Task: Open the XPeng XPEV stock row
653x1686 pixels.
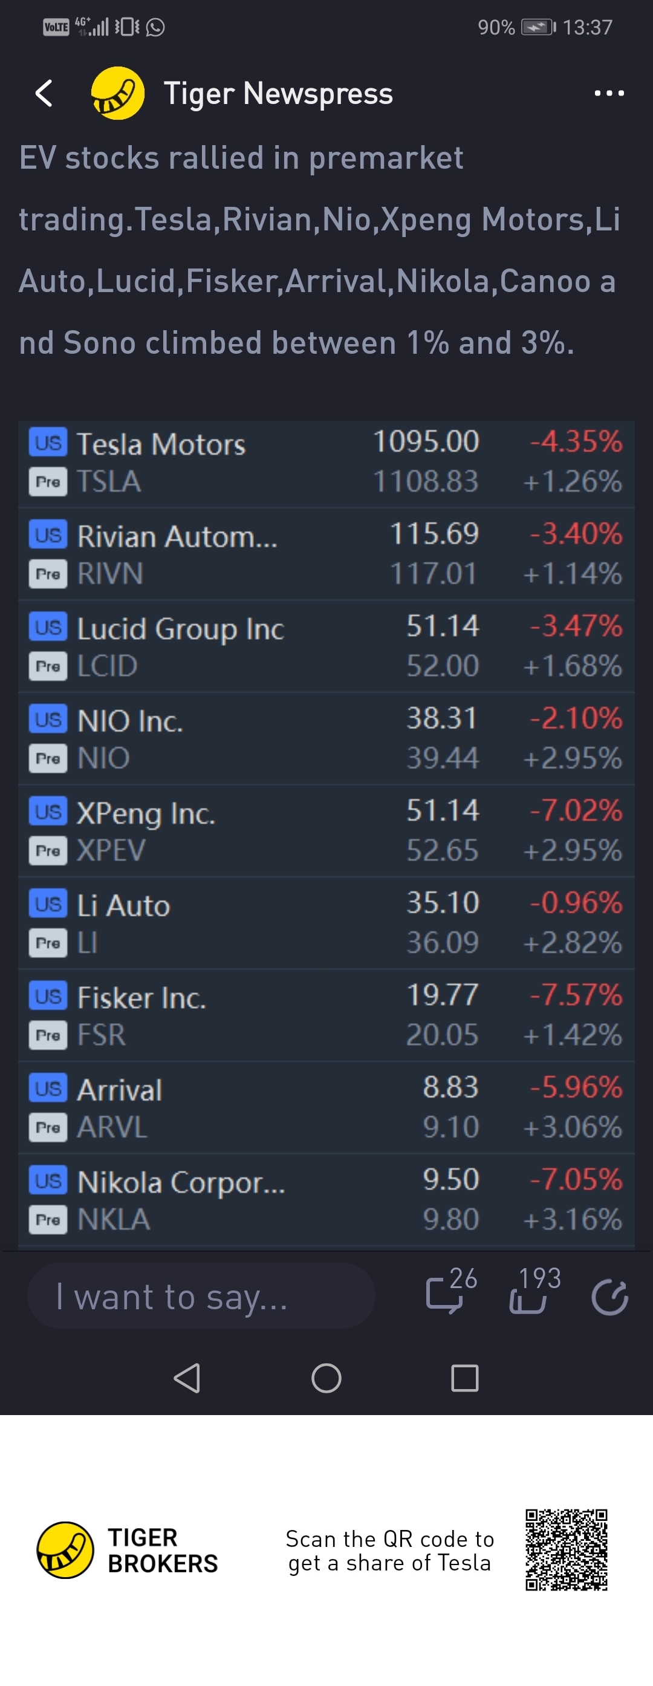Action: click(x=326, y=832)
